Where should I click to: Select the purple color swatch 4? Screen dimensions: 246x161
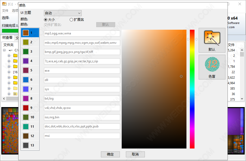pyautogui.click(x=26, y=61)
